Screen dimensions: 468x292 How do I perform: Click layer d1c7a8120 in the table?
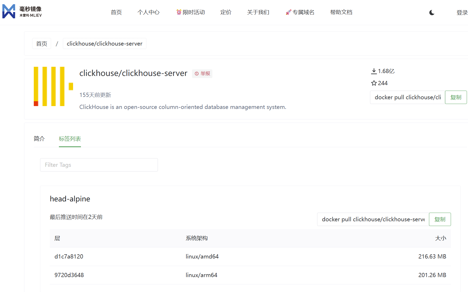click(69, 256)
